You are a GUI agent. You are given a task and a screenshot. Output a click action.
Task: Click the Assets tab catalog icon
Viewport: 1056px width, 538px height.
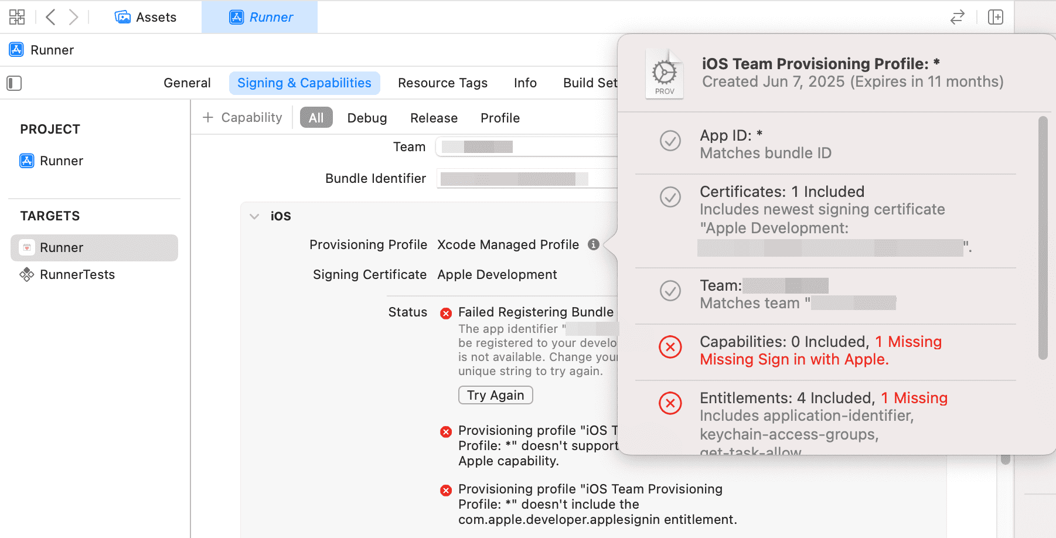pyautogui.click(x=122, y=17)
